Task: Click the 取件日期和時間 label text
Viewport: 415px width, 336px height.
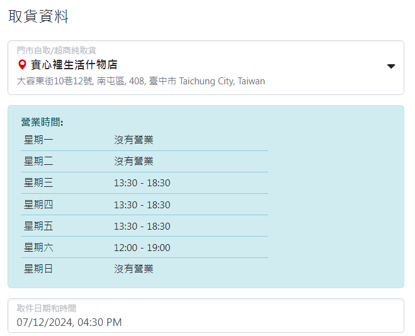Action: tap(47, 308)
